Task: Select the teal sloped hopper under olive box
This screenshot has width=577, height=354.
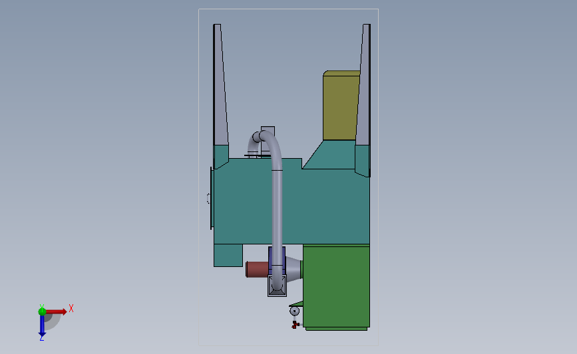Action: coord(327,155)
